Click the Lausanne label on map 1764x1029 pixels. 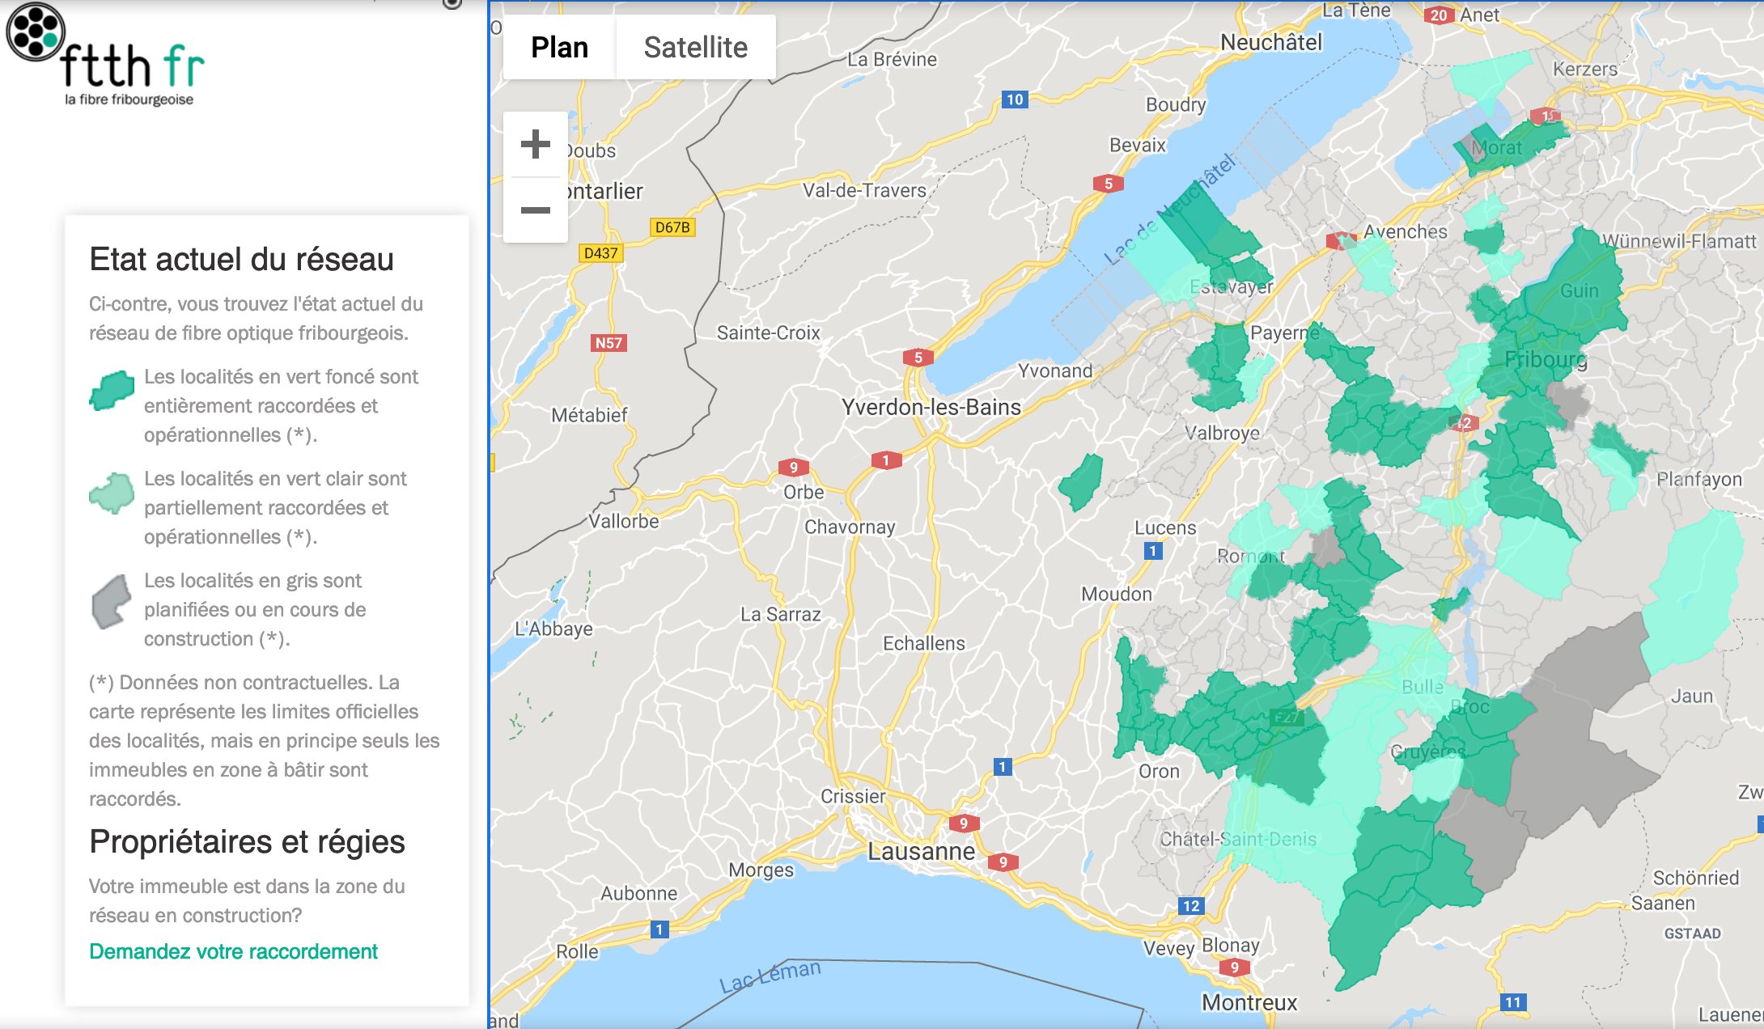pos(921,851)
